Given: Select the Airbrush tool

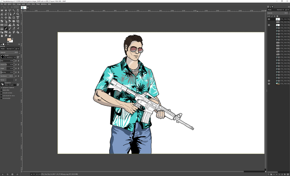Looking at the screenshot, I should pyautogui.click(x=18, y=28).
